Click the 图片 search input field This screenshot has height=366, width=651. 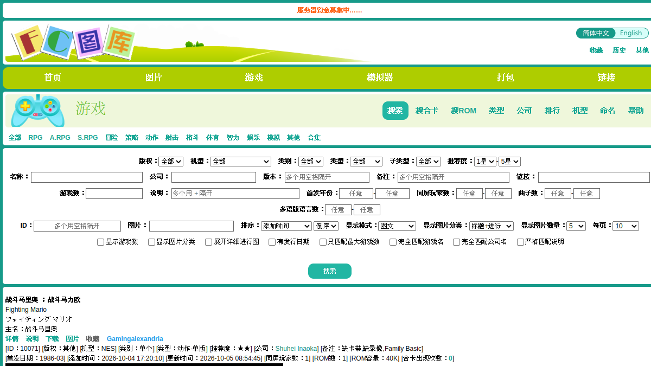[x=192, y=226]
